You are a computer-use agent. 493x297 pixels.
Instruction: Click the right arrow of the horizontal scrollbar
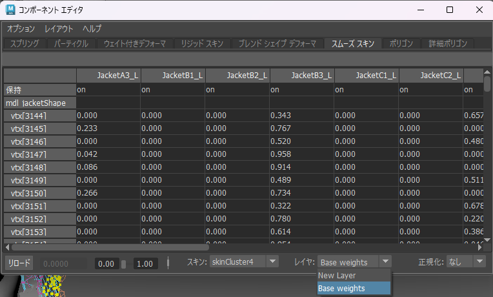480,247
